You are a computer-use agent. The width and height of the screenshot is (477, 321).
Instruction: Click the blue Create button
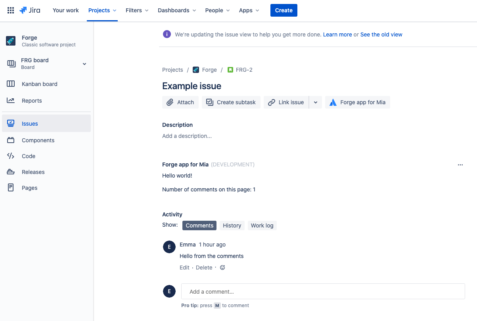pyautogui.click(x=284, y=10)
